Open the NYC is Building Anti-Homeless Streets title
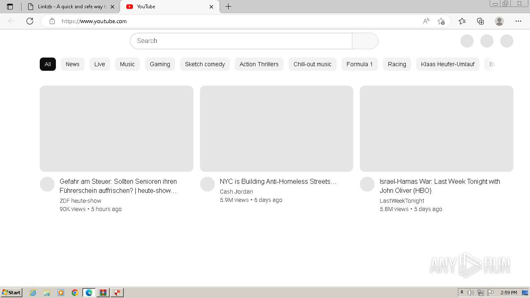Screen dimensions: 530x298 [278, 181]
